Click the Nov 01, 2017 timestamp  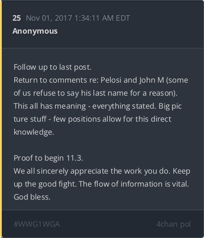coord(49,18)
